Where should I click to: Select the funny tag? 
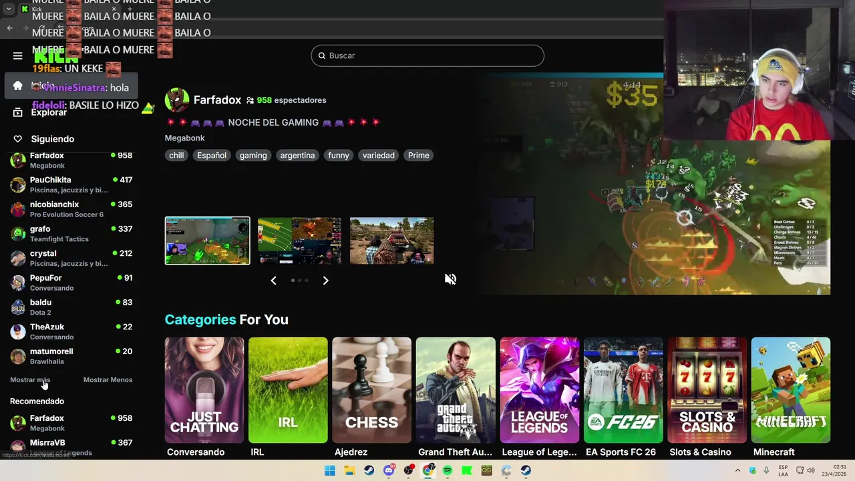339,155
